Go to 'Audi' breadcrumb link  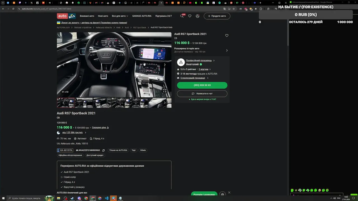pos(127,27)
